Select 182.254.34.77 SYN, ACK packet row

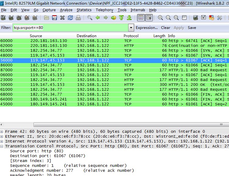[114, 51]
